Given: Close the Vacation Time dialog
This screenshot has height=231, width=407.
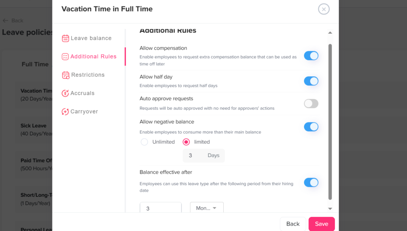Looking at the screenshot, I should pos(324,9).
